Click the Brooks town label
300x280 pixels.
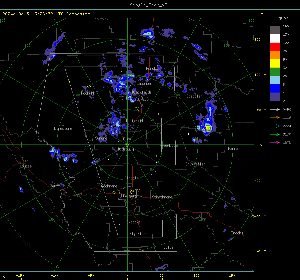pos(237,233)
